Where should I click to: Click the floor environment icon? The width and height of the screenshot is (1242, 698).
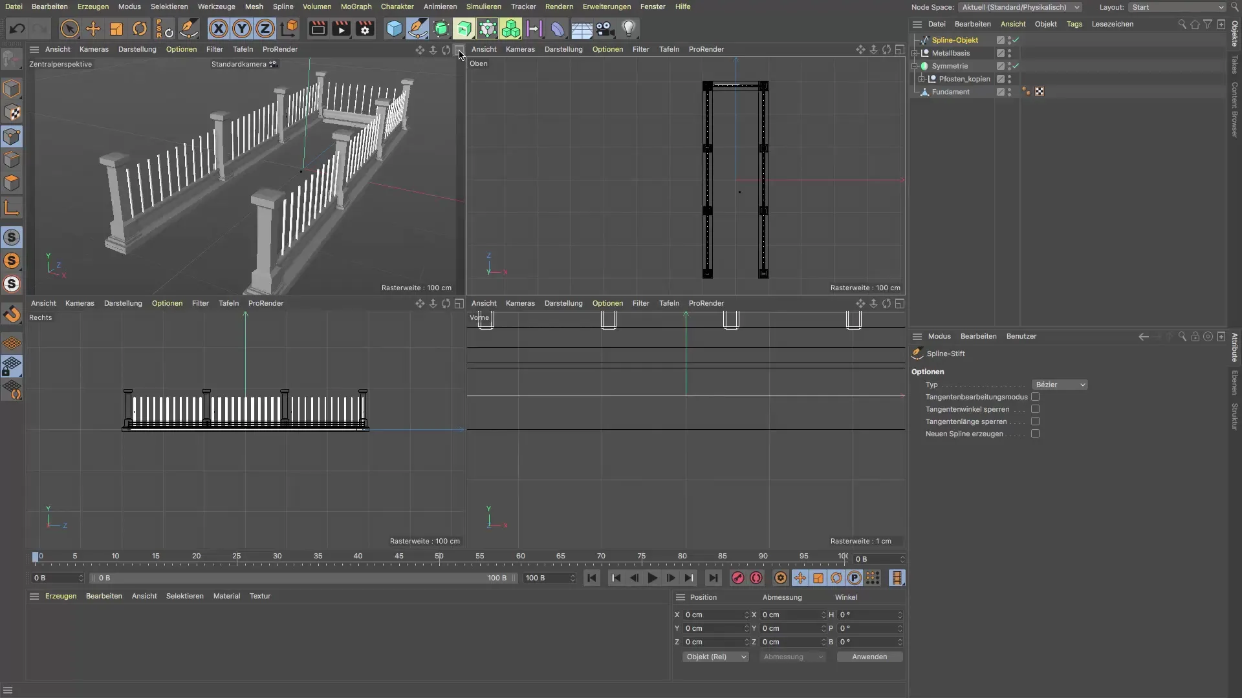tap(582, 28)
